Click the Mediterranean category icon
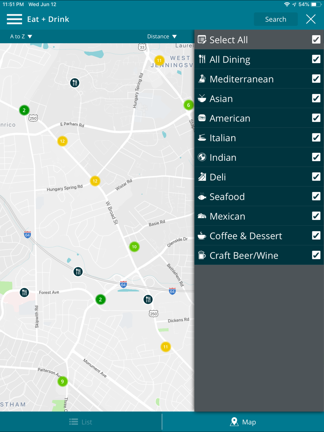Viewport: 324px width, 432px height. pos(202,79)
